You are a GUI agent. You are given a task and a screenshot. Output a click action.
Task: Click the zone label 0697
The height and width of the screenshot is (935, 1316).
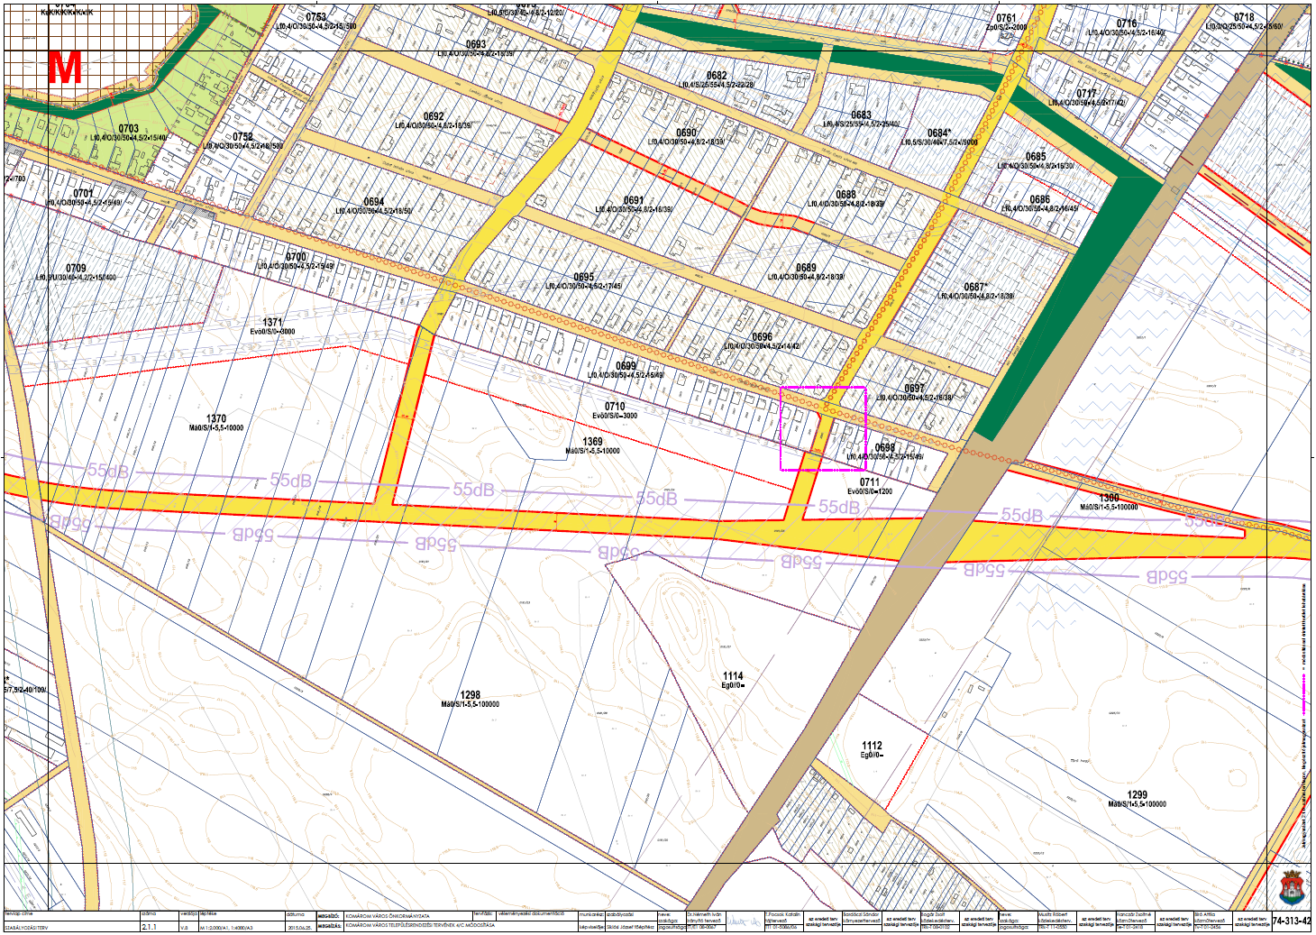coord(914,388)
